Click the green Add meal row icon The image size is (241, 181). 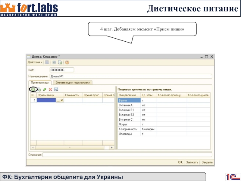click(x=33, y=89)
